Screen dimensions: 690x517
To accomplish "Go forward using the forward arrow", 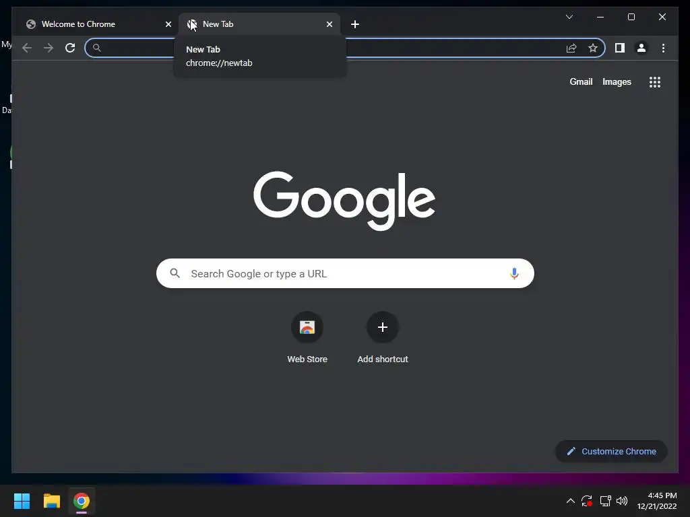I will pyautogui.click(x=49, y=48).
